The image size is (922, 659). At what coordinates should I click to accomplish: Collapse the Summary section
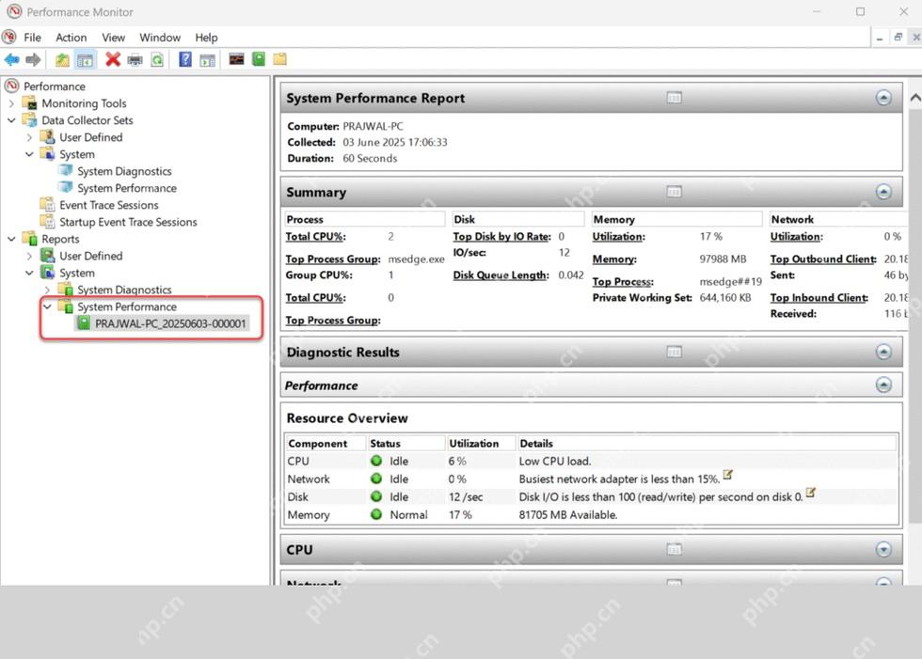tap(883, 192)
